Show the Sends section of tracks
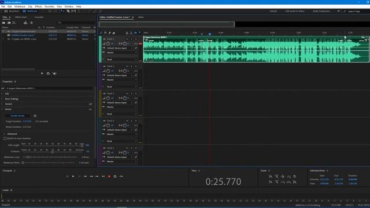The height and width of the screenshot is (208, 370). point(109,33)
